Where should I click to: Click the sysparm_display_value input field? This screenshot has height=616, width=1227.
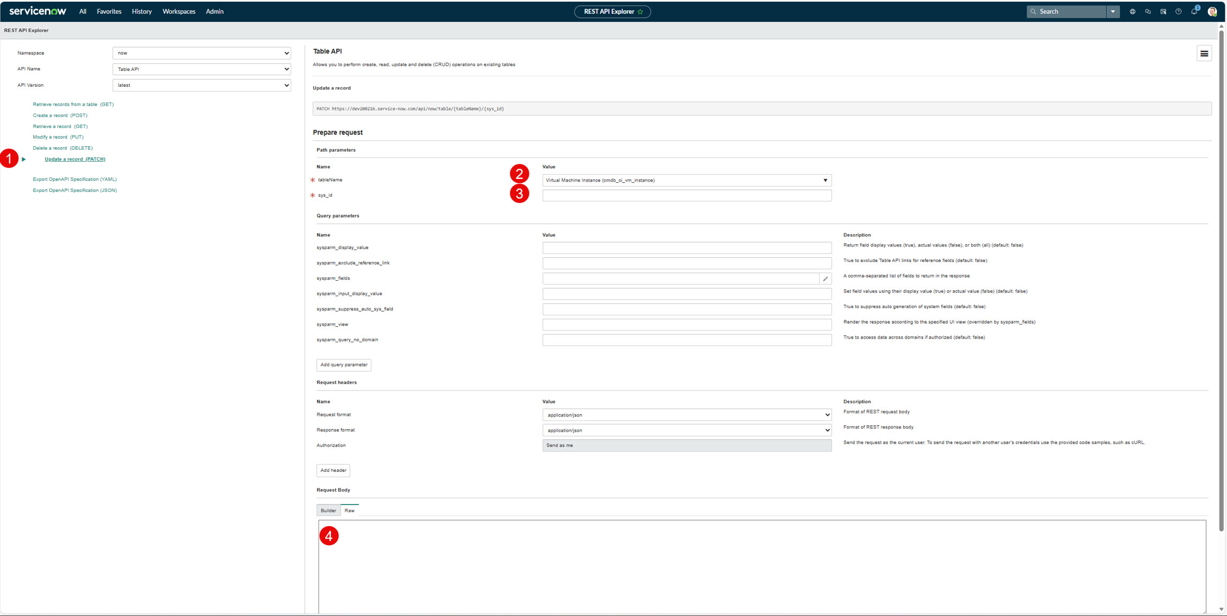pyautogui.click(x=687, y=248)
